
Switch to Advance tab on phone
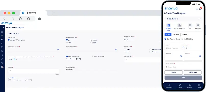click(x=198, y=27)
